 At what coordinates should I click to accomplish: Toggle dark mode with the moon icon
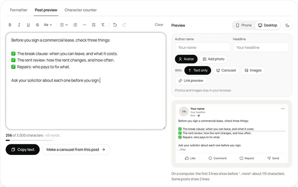[287, 25]
